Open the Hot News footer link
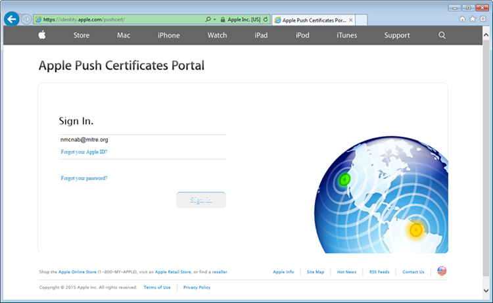This screenshot has height=303, width=493. coord(346,272)
